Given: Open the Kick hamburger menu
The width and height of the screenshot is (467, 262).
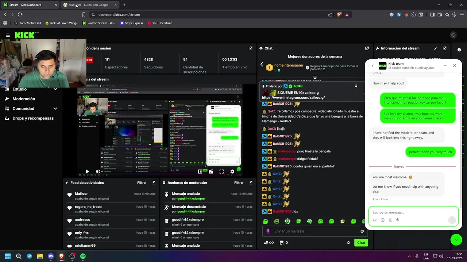Looking at the screenshot, I should coord(8,35).
